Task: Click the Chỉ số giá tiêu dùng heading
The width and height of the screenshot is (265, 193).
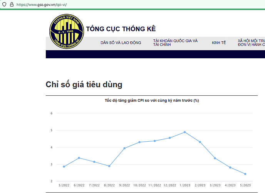Action: pos(84,85)
